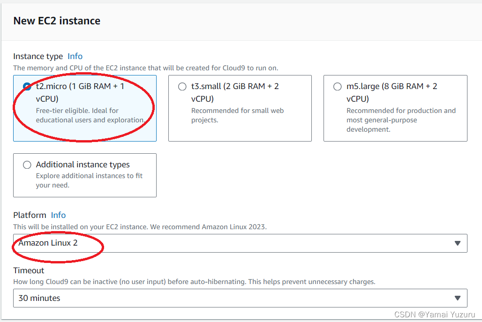
Task: Click the Platform dropdown arrow icon
Action: coord(458,243)
